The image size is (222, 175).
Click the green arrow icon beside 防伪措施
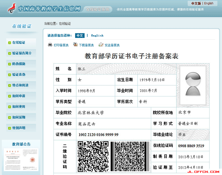(9, 64)
